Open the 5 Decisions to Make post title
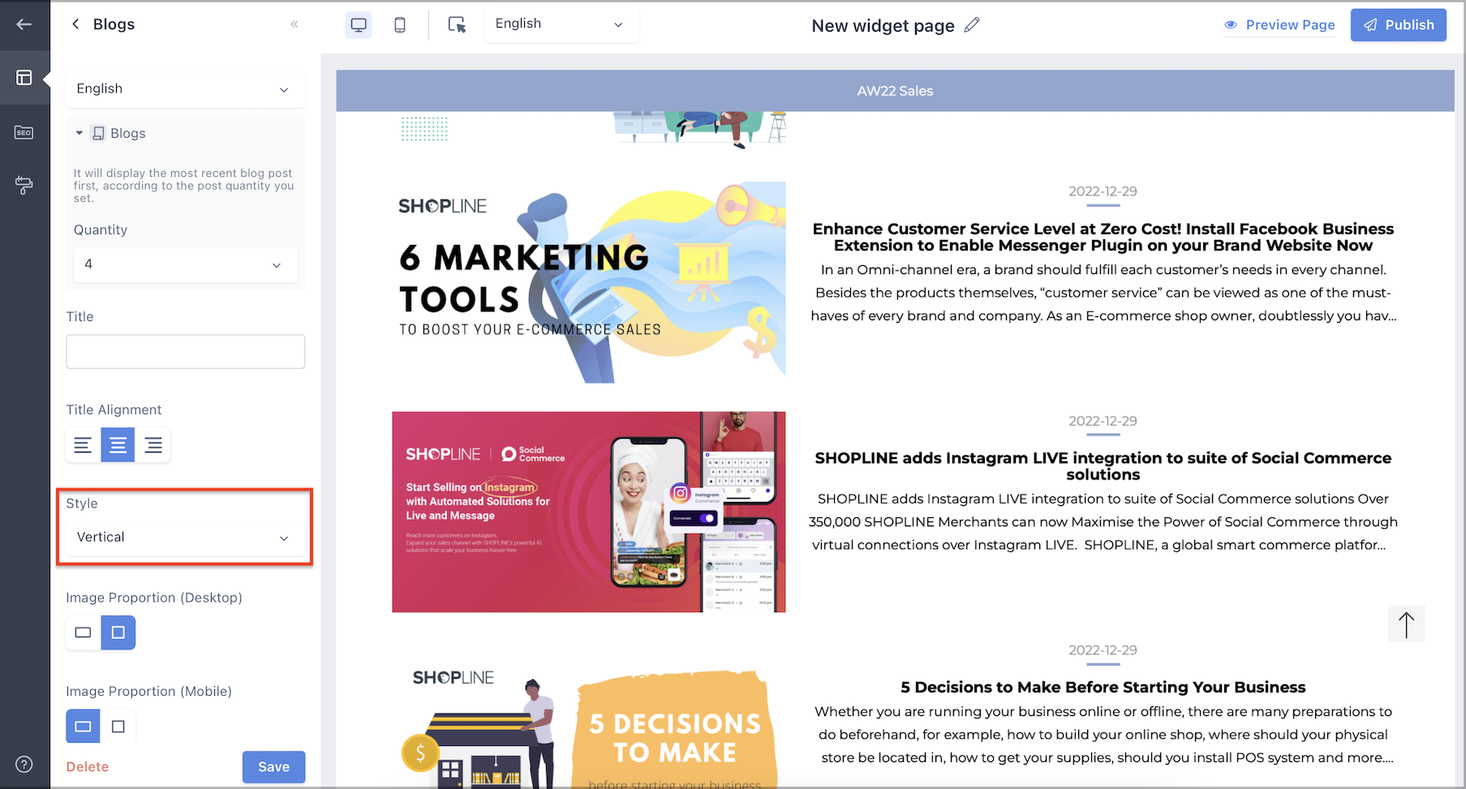 coord(1103,687)
